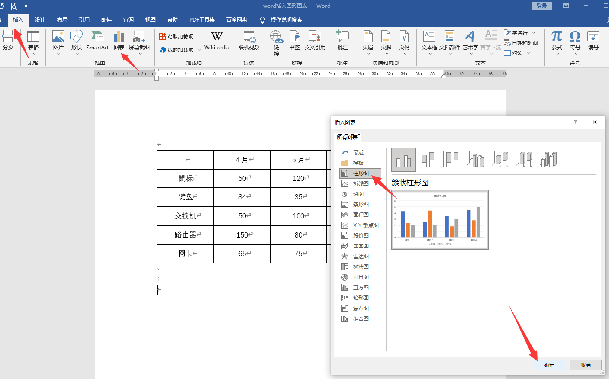The width and height of the screenshot is (609, 379).
Task: Expand My Add-ins (我的加载项) dropdown arrow
Action: coord(200,50)
